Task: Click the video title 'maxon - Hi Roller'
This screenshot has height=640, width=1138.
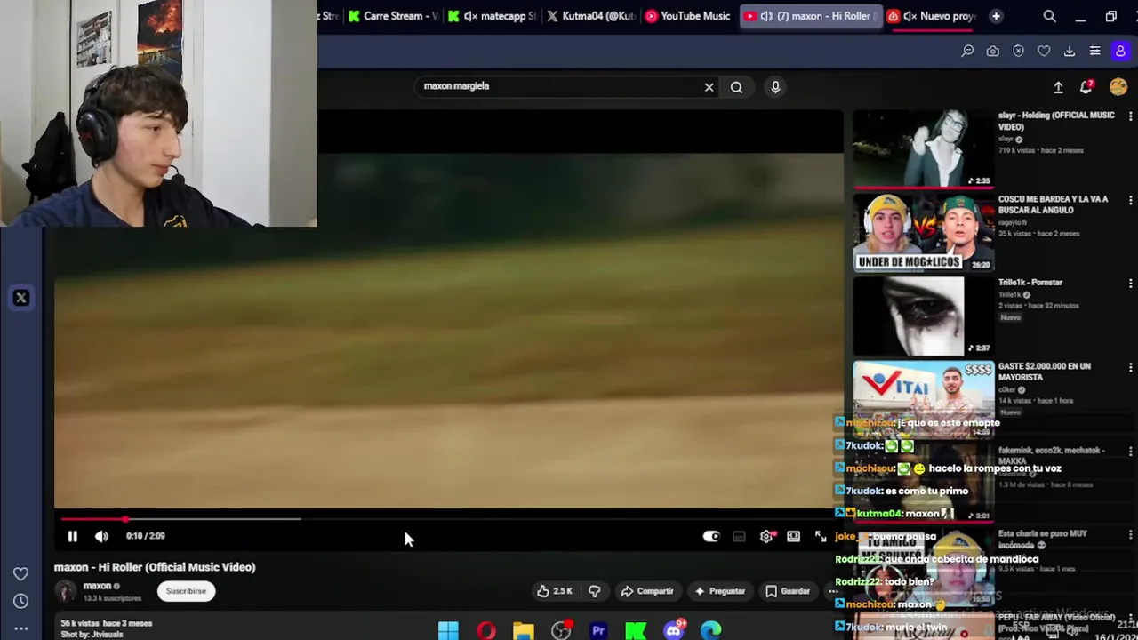Action: pos(155,567)
